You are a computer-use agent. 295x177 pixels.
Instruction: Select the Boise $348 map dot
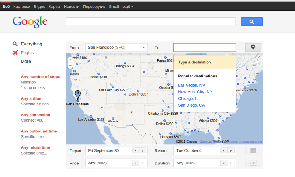[98, 74]
